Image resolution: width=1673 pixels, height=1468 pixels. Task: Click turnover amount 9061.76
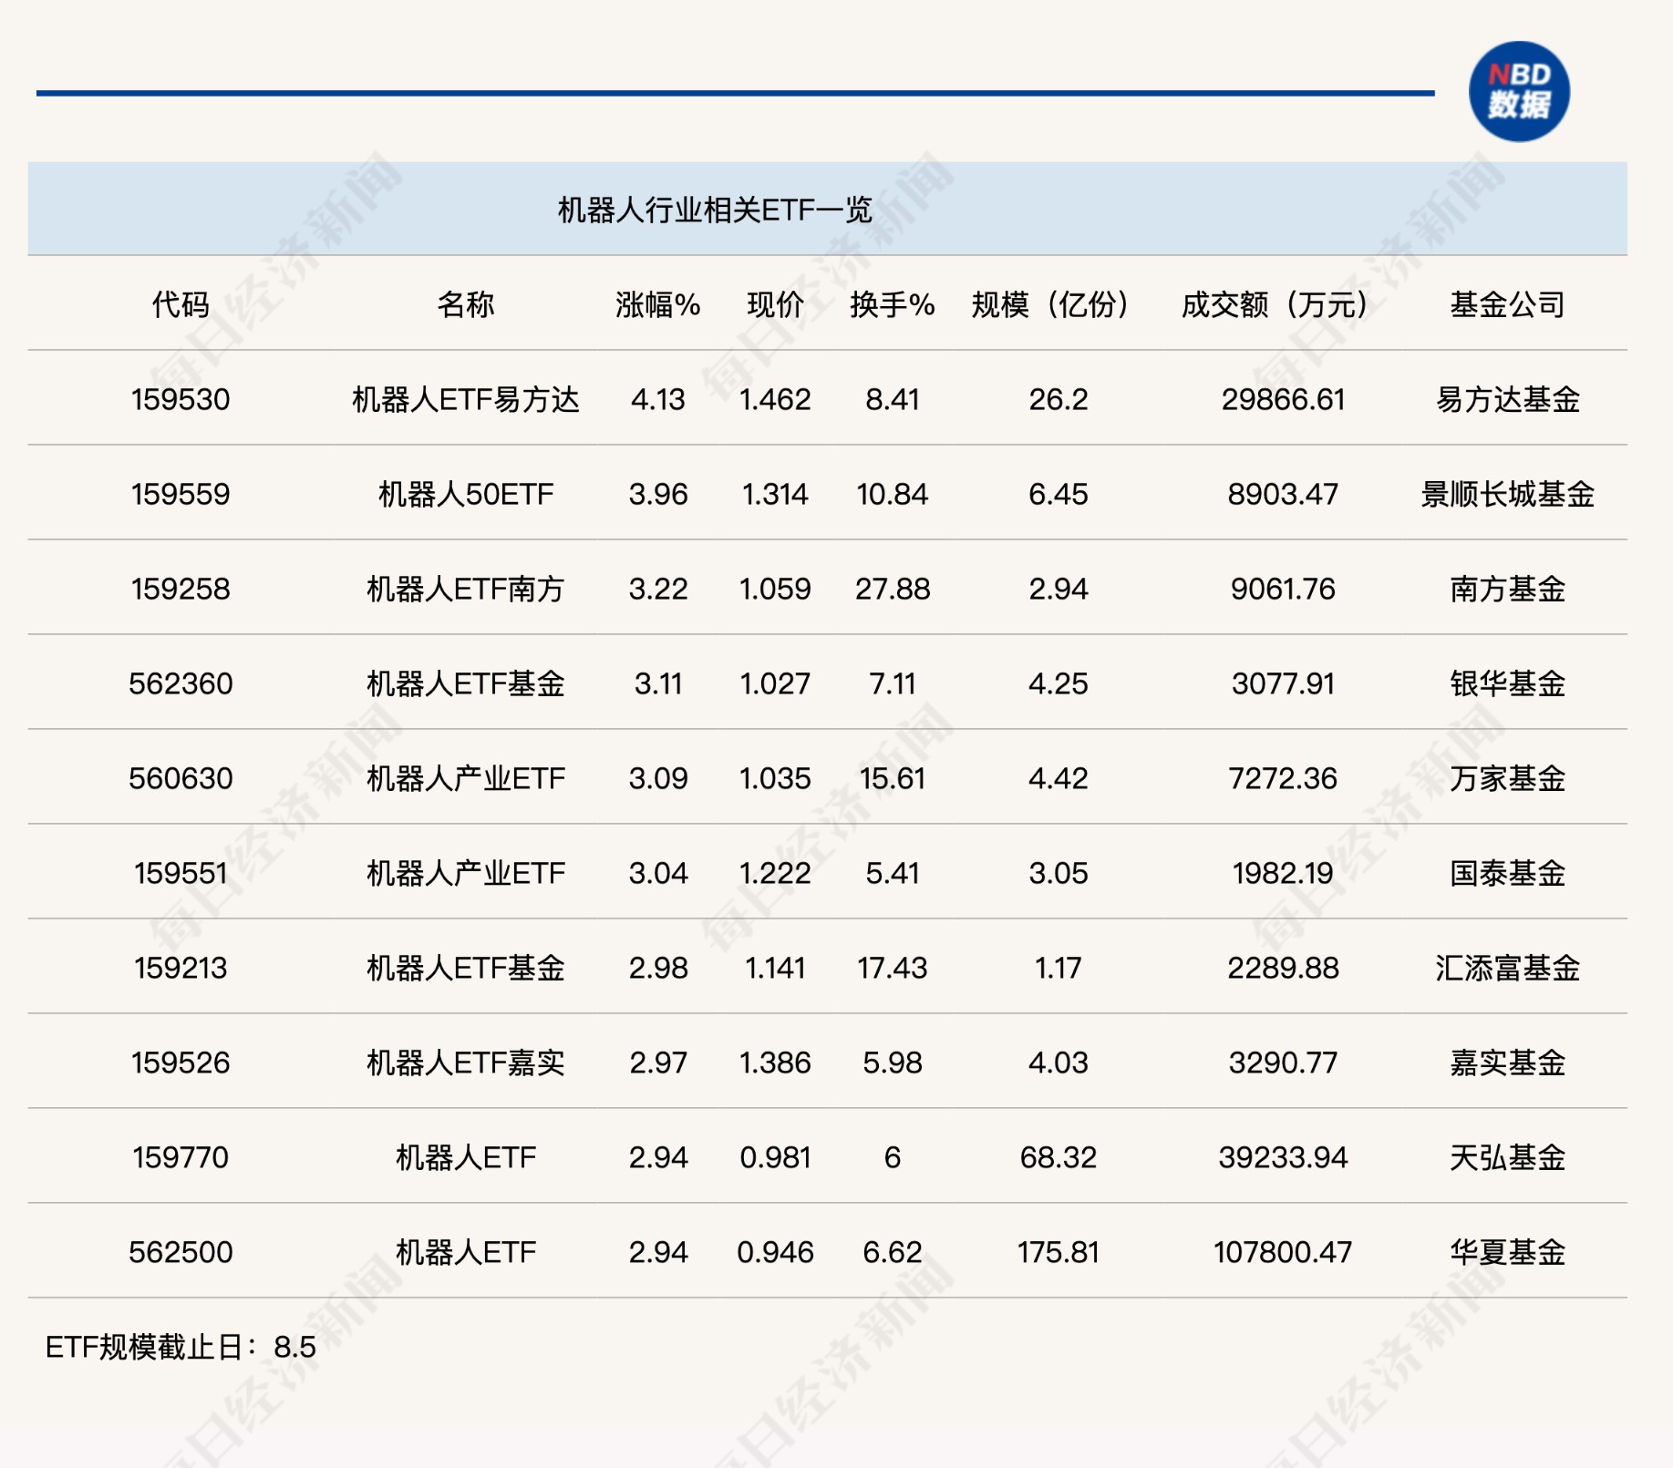click(x=1283, y=589)
